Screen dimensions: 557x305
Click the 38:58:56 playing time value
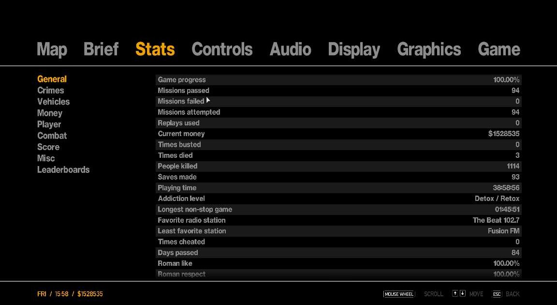tap(506, 188)
